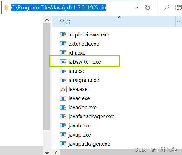Click the javap.exe file icon
Image resolution: width=182 pixels, height=155 pixels.
63,135
